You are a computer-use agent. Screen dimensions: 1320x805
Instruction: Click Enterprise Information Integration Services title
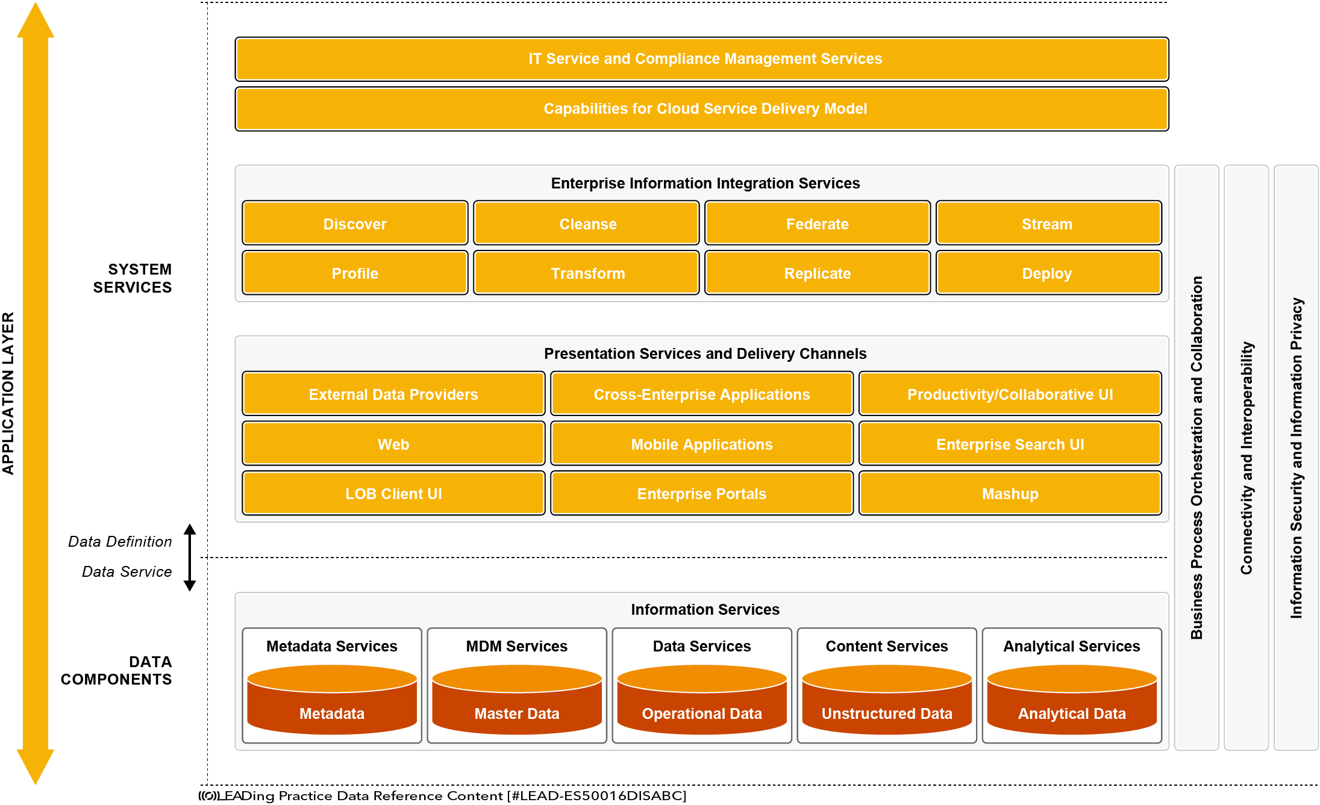[x=705, y=183]
